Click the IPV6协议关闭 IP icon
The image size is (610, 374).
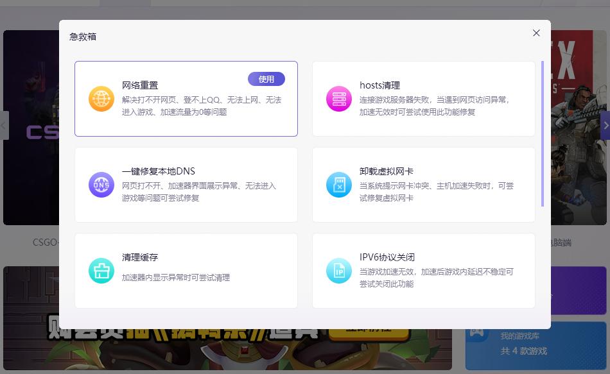(x=339, y=270)
